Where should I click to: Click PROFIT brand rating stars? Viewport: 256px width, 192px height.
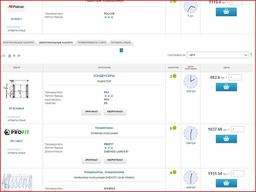109,148
